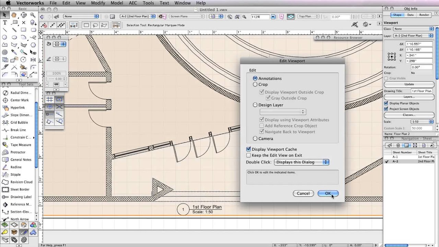The image size is (439, 247).
Task: Select the Camera radio button
Action: pos(255,139)
